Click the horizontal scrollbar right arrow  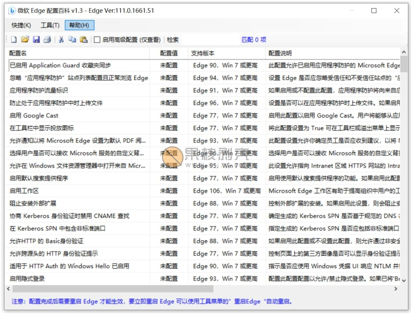coord(396,289)
